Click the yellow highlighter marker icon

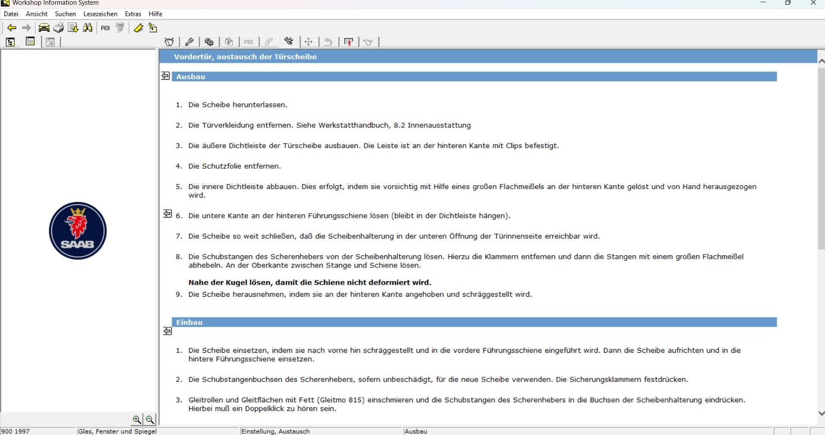[x=138, y=28]
